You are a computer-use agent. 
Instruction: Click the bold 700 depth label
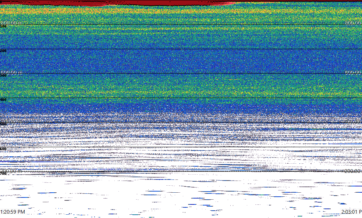pyautogui.click(x=3, y=174)
